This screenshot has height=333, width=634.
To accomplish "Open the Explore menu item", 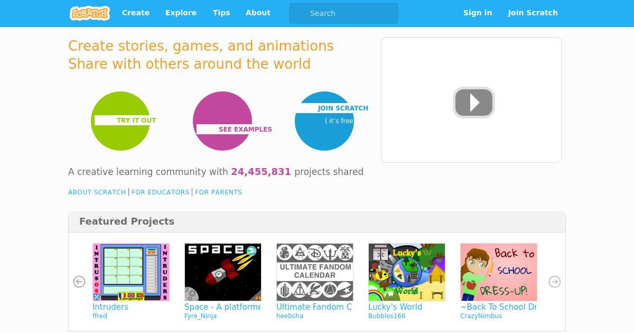I will (181, 13).
